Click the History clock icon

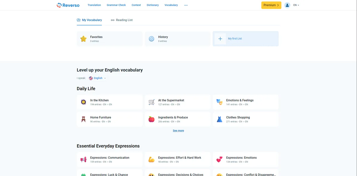click(x=151, y=39)
